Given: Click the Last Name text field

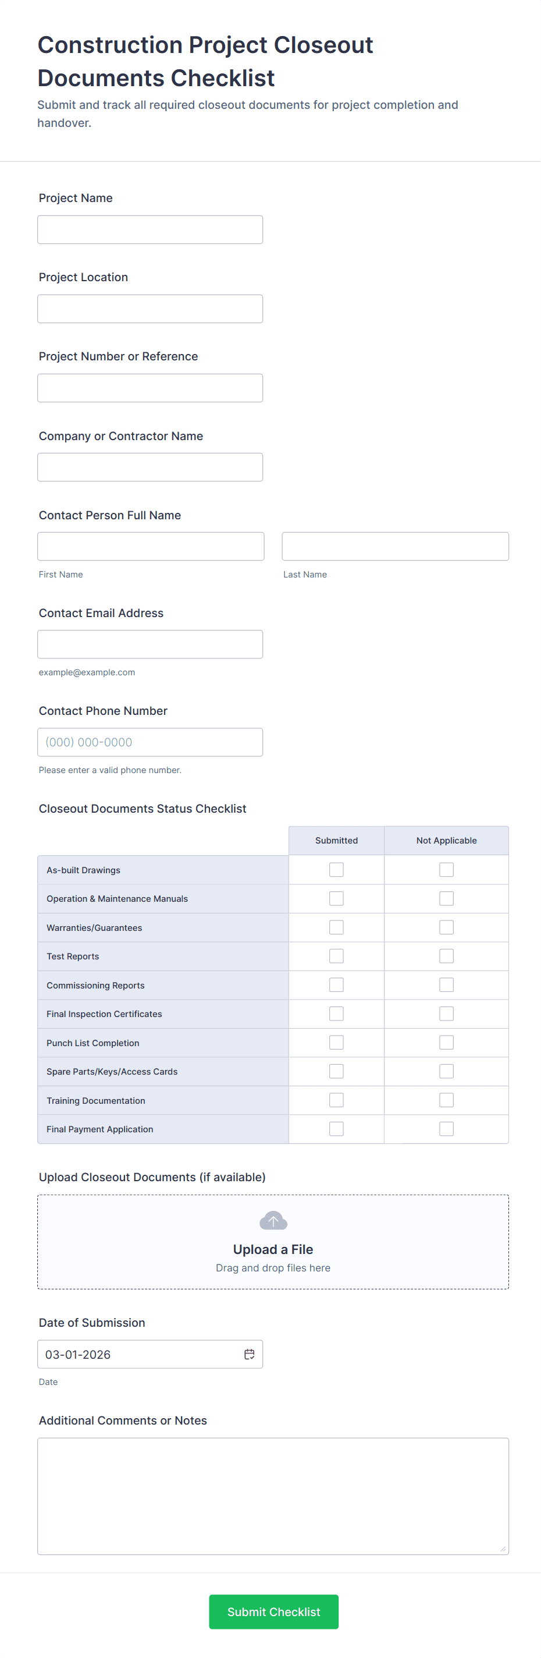Looking at the screenshot, I should click(x=395, y=547).
